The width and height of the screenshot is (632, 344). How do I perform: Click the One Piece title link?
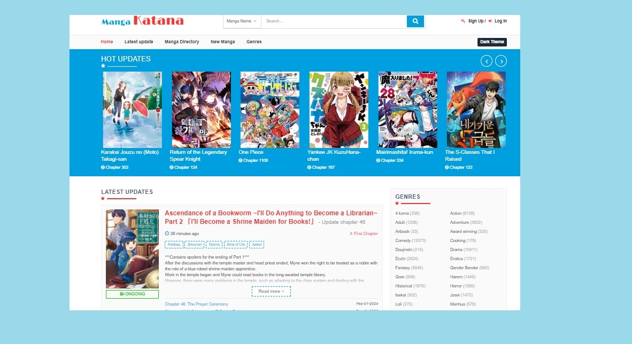[251, 152]
